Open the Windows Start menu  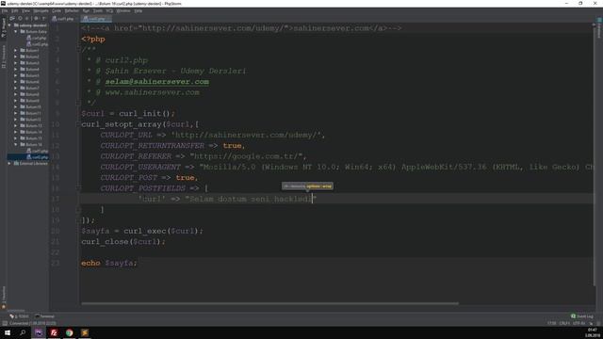tap(8, 332)
